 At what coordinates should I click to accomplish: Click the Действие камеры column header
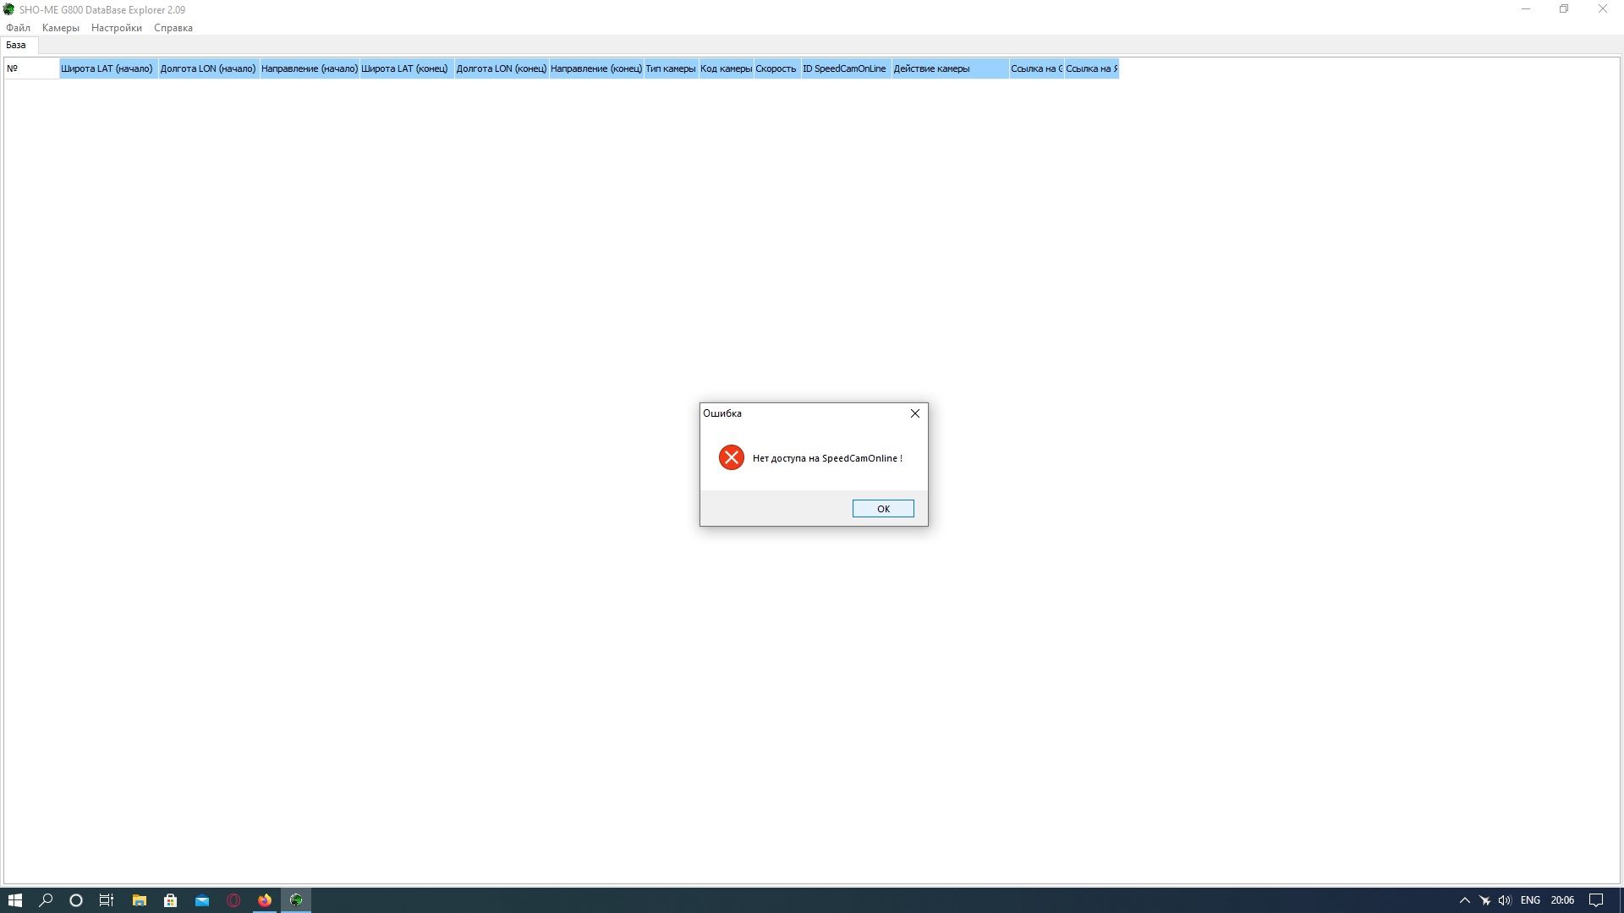[931, 68]
